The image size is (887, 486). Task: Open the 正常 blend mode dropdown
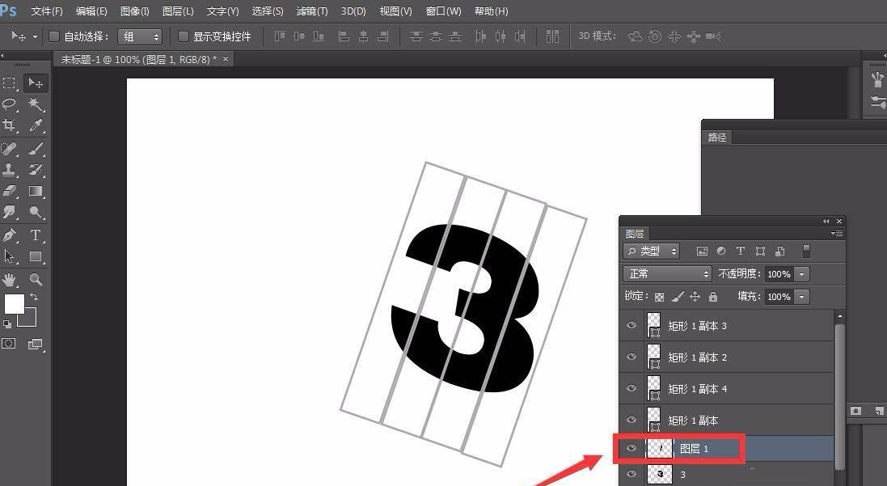click(x=667, y=274)
